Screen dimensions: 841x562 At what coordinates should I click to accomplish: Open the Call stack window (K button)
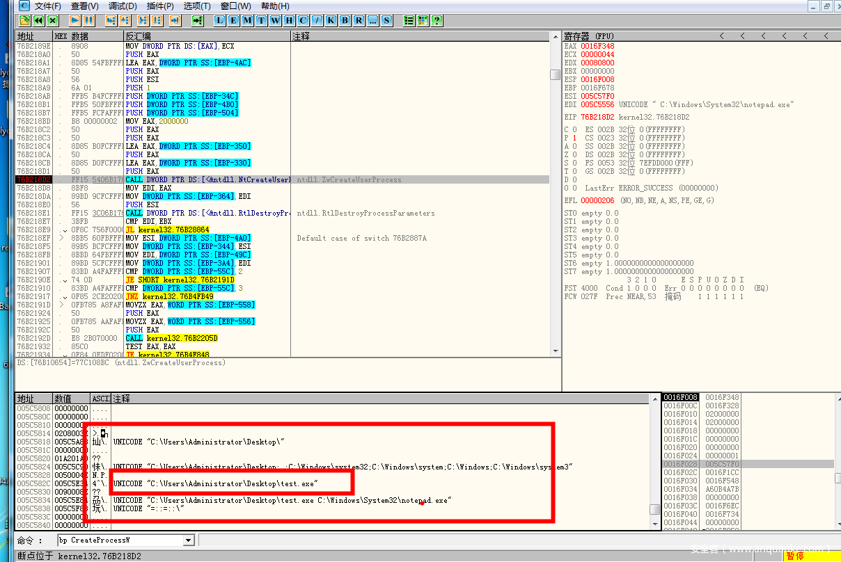point(331,20)
